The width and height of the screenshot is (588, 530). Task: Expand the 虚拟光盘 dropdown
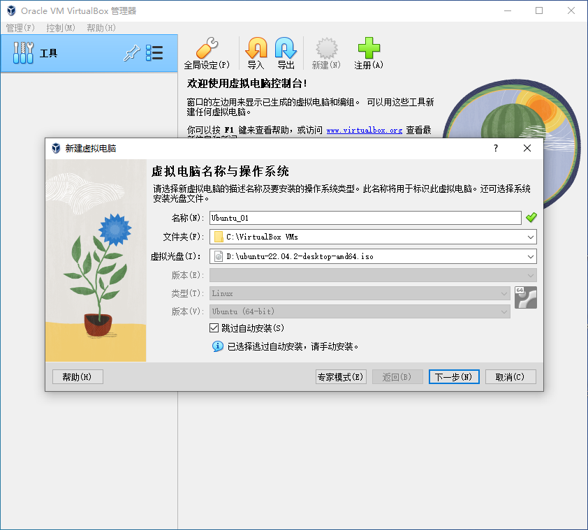530,256
